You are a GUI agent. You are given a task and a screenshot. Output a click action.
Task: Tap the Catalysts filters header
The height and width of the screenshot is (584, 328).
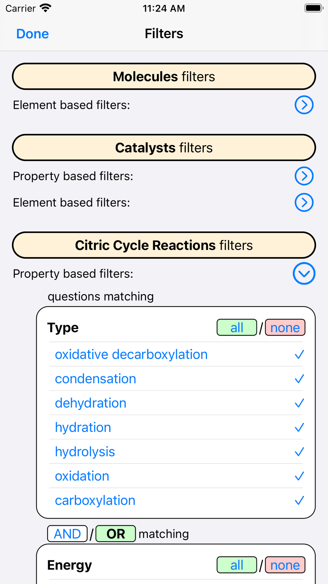(x=164, y=148)
